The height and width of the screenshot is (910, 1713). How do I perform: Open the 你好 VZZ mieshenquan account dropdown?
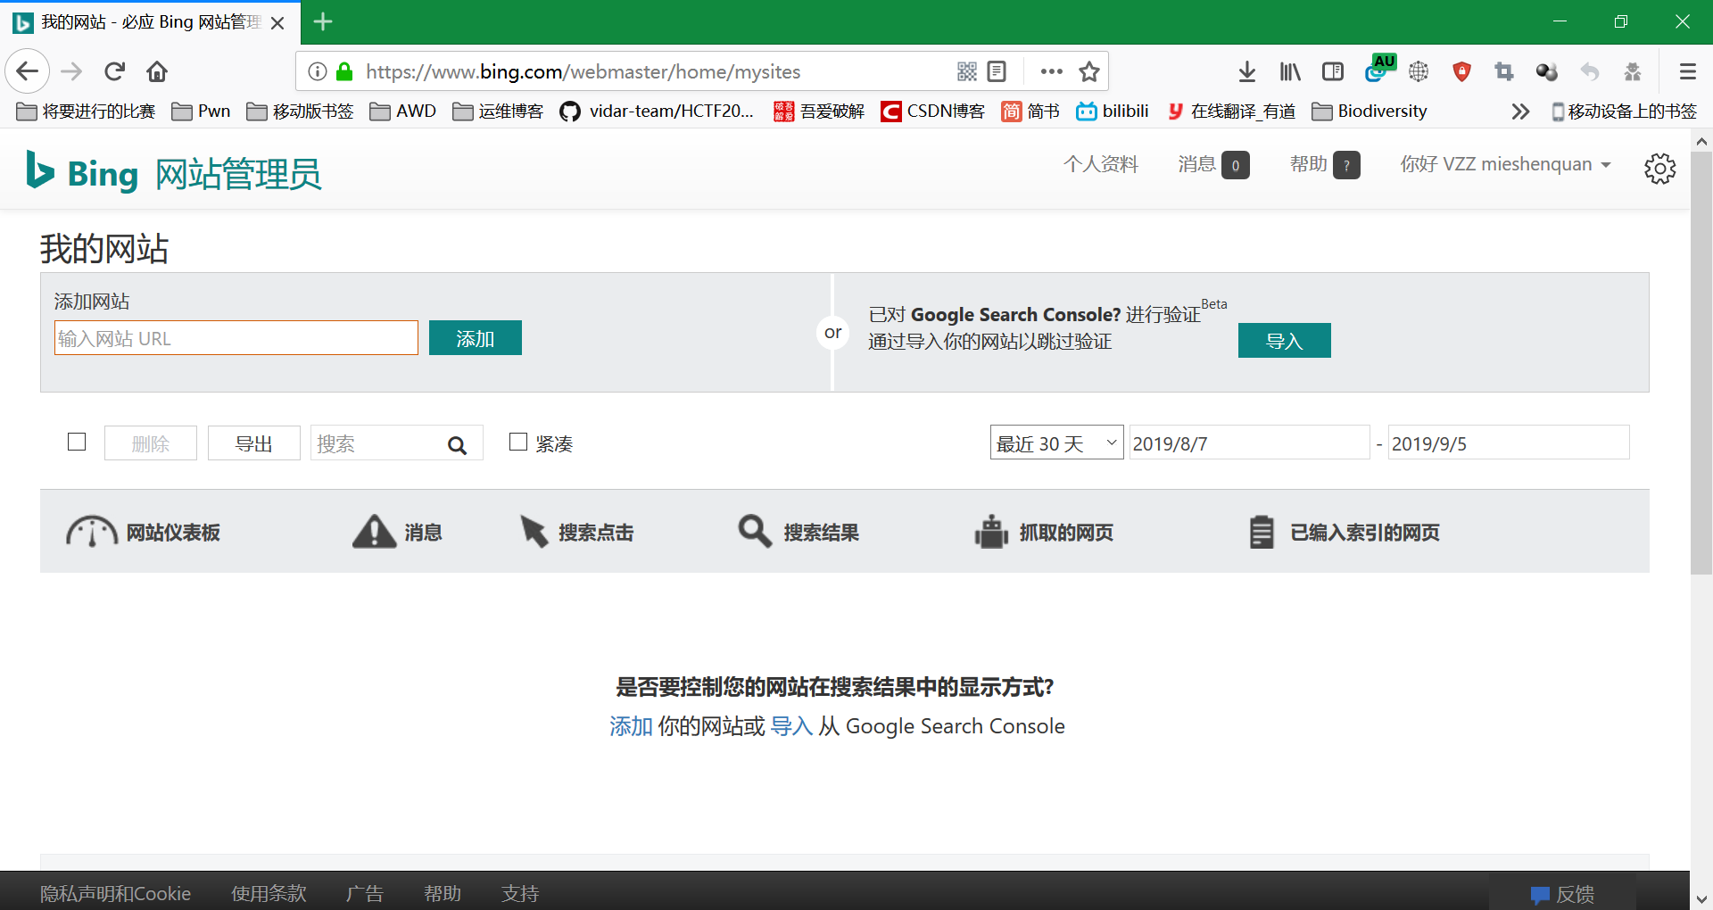point(1505,164)
